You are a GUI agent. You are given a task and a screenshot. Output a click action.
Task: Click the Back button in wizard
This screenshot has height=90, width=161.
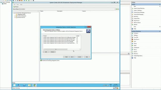[x=66, y=57]
